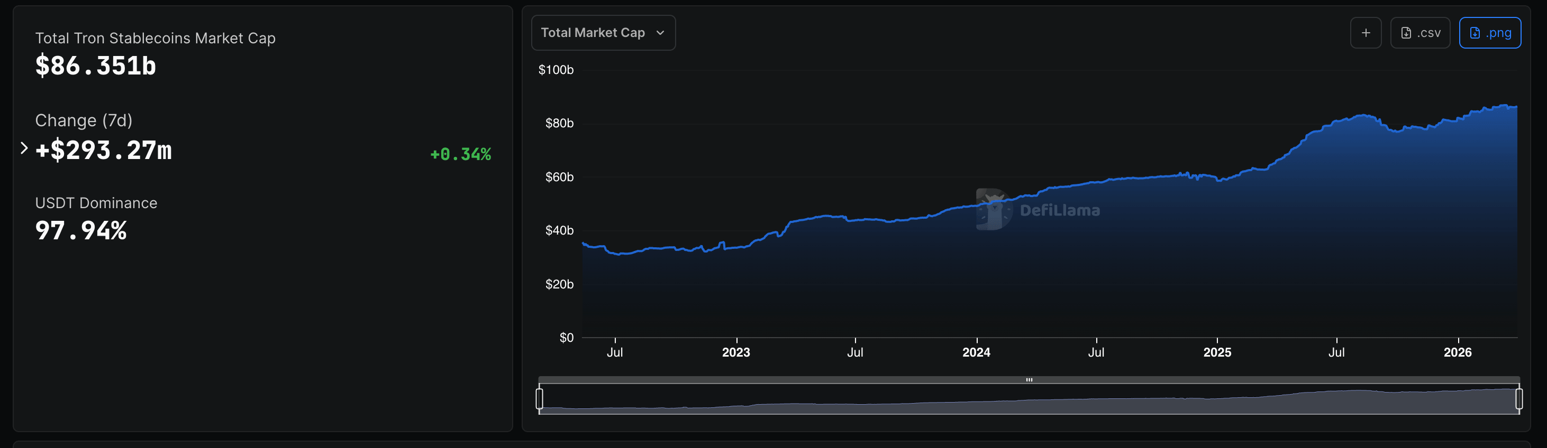Click the 2023 marker on the x-axis

[x=735, y=352]
